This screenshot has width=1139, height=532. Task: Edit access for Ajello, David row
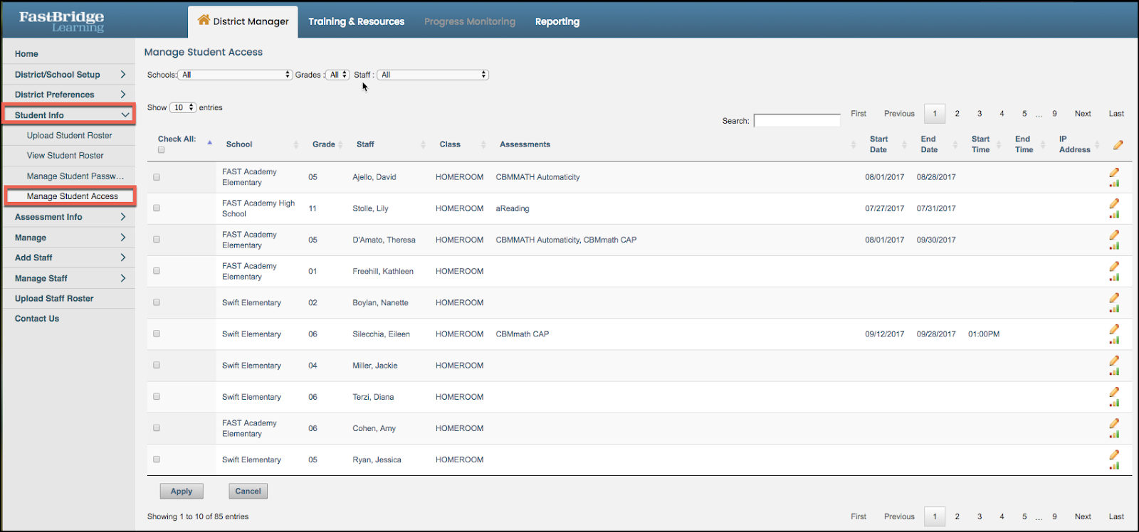[1114, 172]
